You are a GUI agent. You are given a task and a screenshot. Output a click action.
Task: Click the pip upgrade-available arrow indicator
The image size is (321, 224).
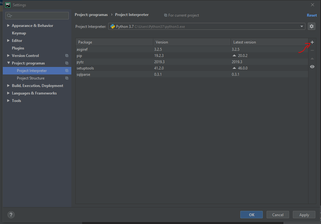234,55
